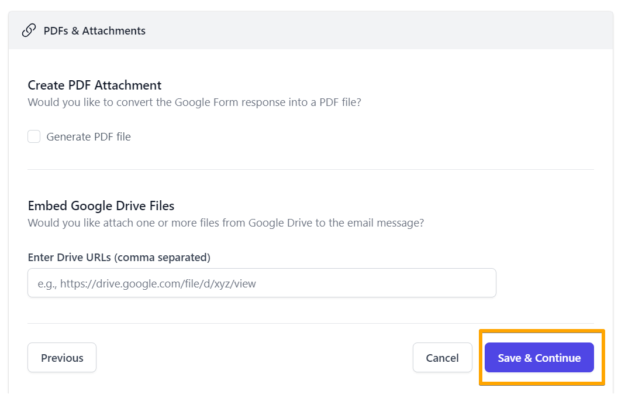Screen dimensions: 618x394
Task: Discard changes with the white Cancel button
Action: click(x=442, y=358)
